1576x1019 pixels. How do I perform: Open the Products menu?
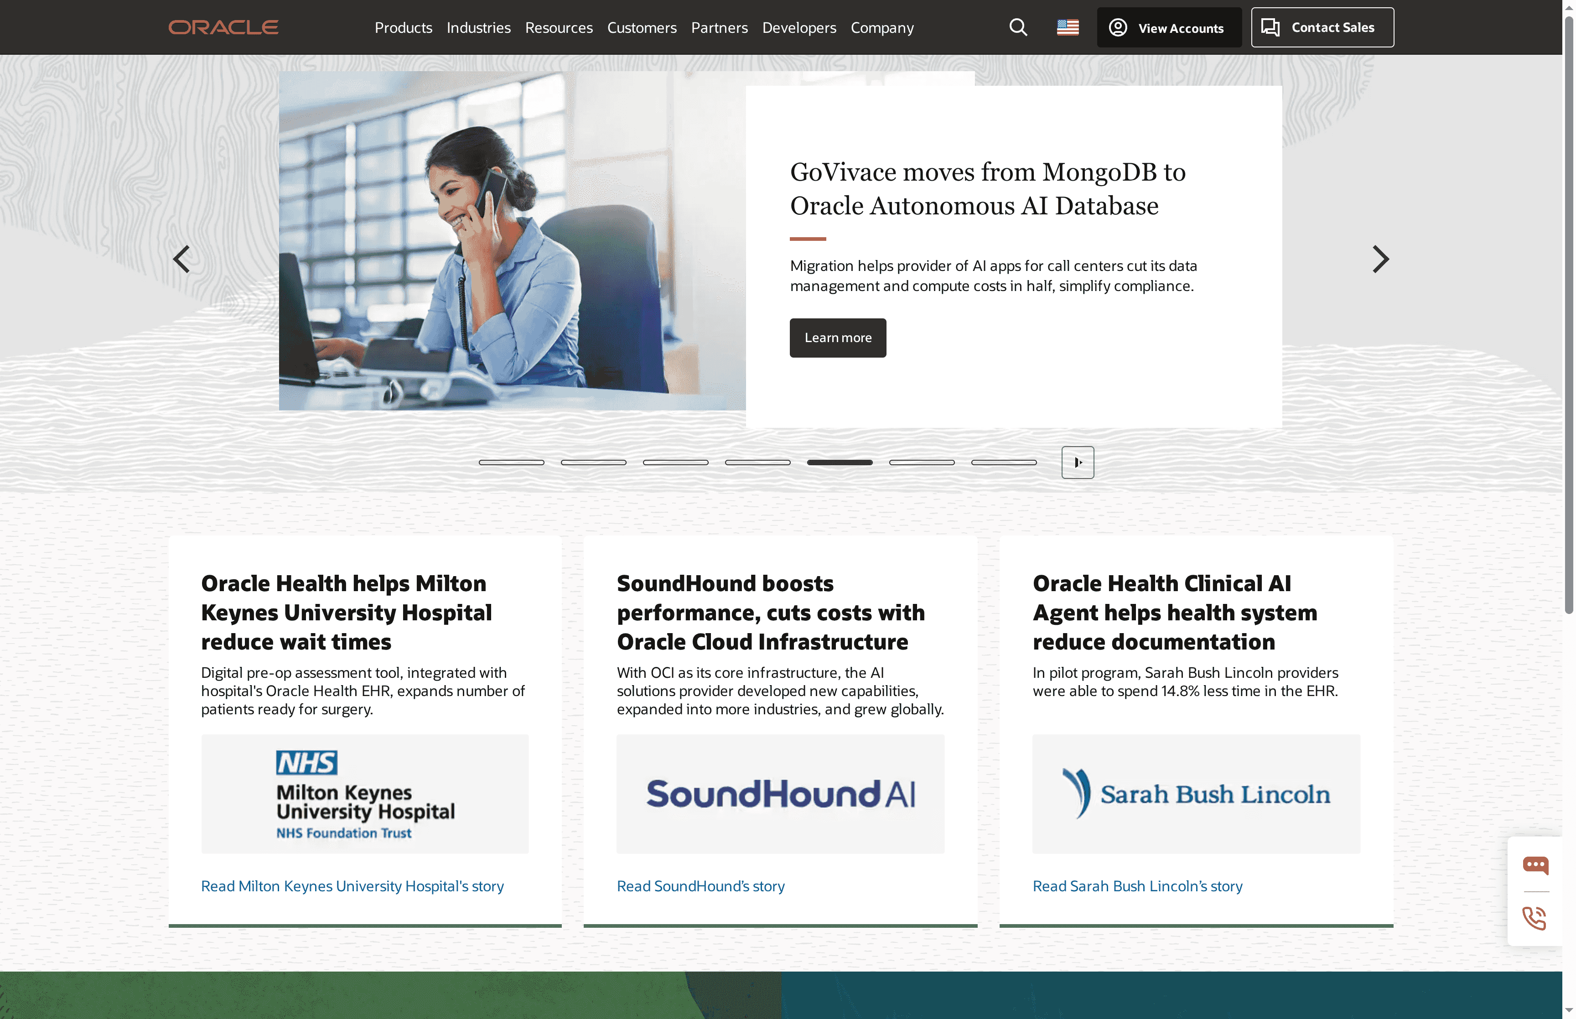(403, 27)
